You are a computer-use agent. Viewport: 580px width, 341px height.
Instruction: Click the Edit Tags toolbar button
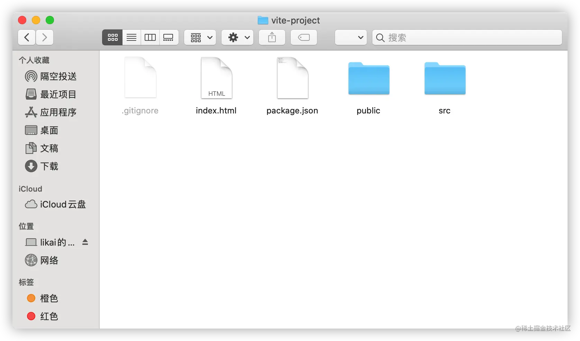coord(304,37)
